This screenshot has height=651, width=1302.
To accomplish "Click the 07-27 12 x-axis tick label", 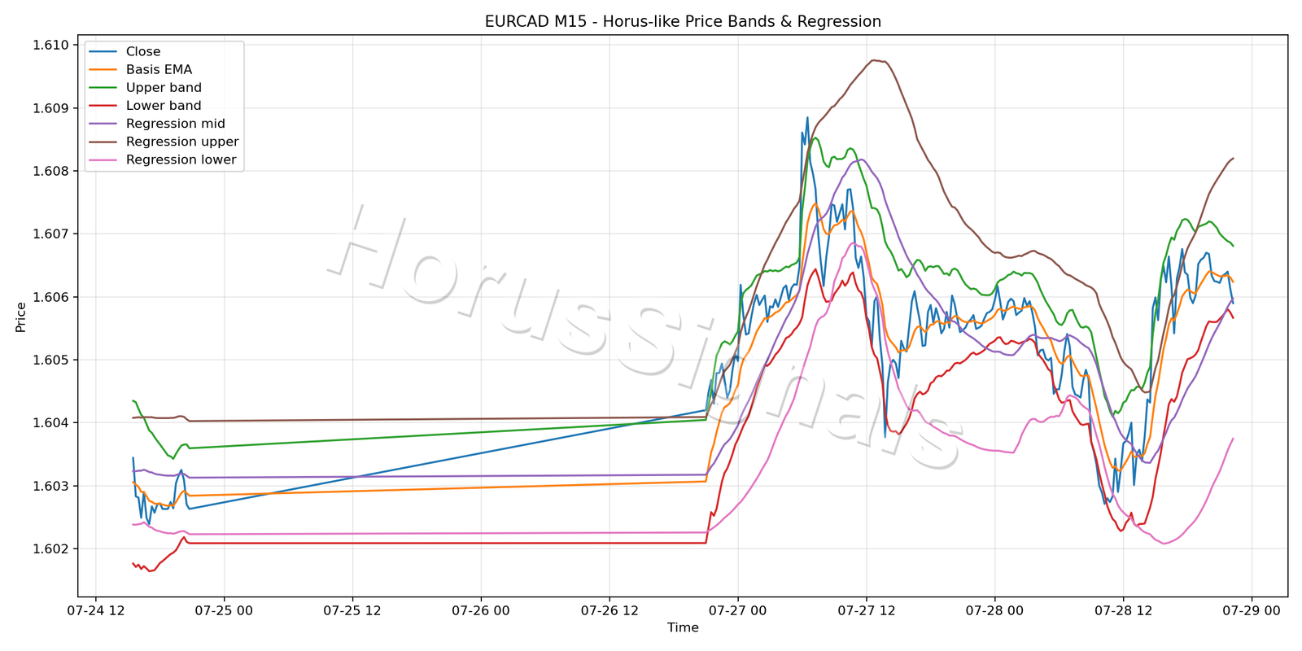I will pos(867,610).
